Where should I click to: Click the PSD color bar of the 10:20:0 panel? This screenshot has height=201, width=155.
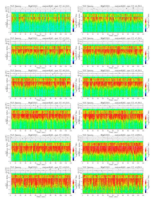click(x=73, y=154)
